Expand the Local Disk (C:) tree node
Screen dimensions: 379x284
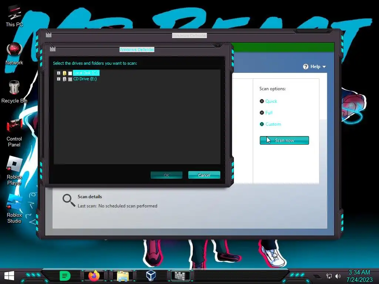58,73
